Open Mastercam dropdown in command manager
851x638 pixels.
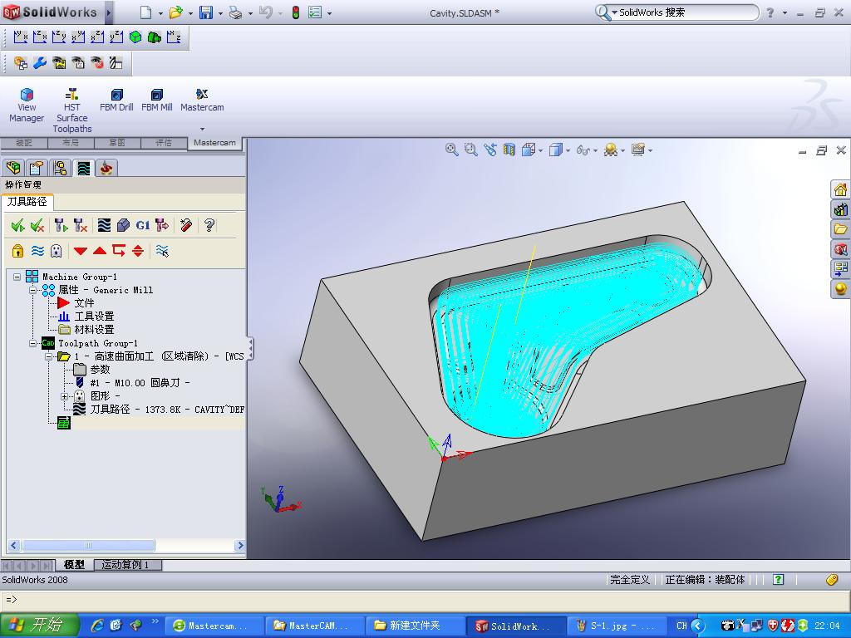coord(202,130)
